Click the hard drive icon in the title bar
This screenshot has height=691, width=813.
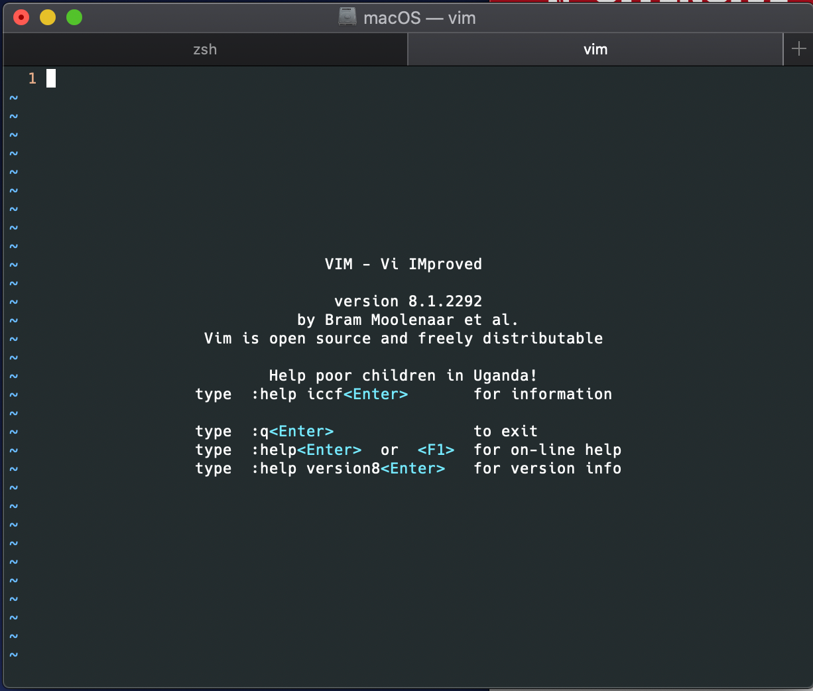(x=347, y=18)
